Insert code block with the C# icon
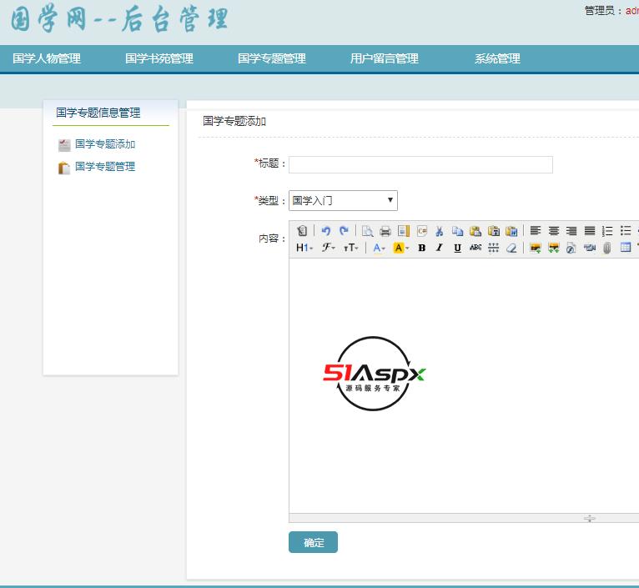 (x=422, y=231)
